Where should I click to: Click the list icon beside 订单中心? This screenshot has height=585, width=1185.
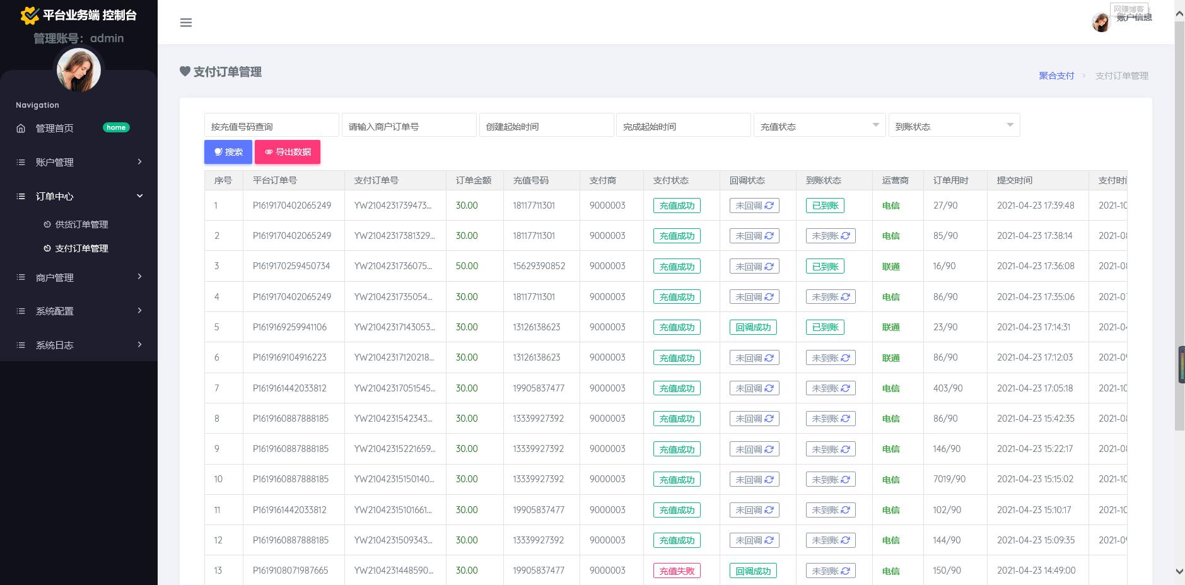pyautogui.click(x=21, y=196)
